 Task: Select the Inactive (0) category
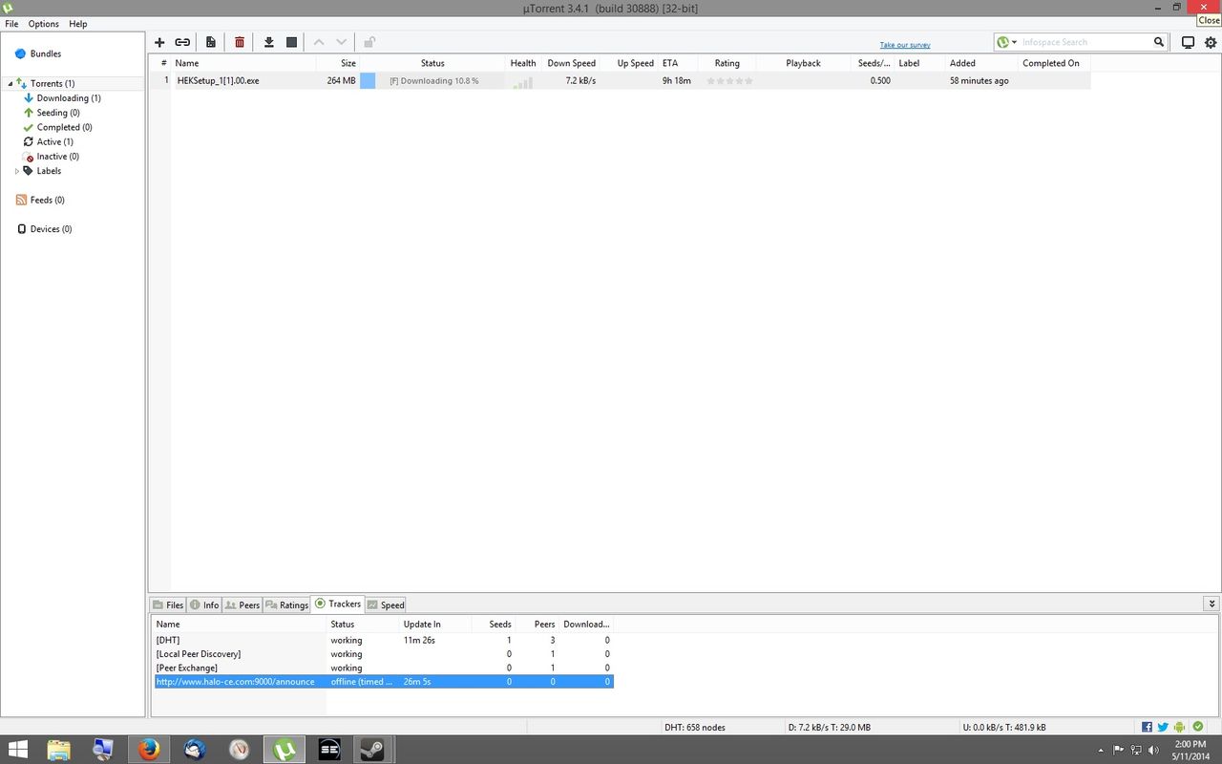pos(57,157)
